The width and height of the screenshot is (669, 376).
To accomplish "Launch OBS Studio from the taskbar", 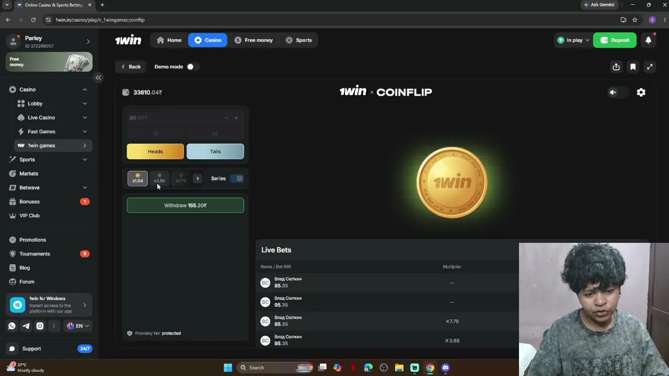I will tap(384, 368).
